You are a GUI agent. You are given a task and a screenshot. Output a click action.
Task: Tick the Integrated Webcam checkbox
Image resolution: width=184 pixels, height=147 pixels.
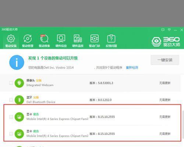(11, 83)
